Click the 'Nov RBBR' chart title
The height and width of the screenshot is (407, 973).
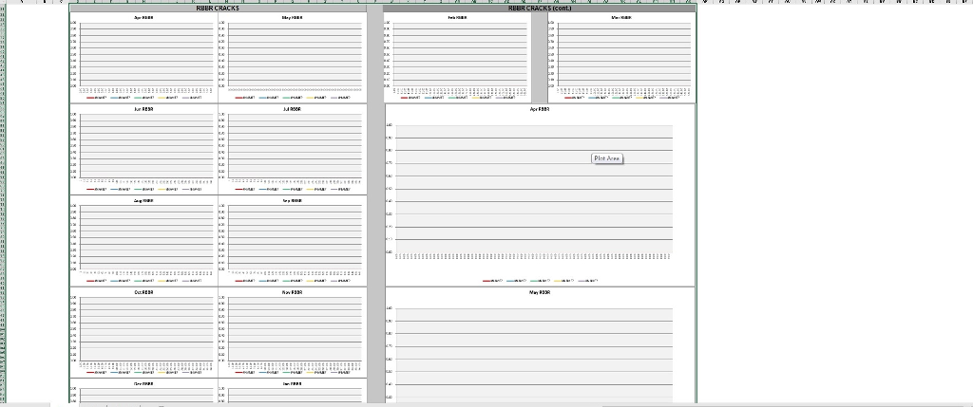point(292,292)
